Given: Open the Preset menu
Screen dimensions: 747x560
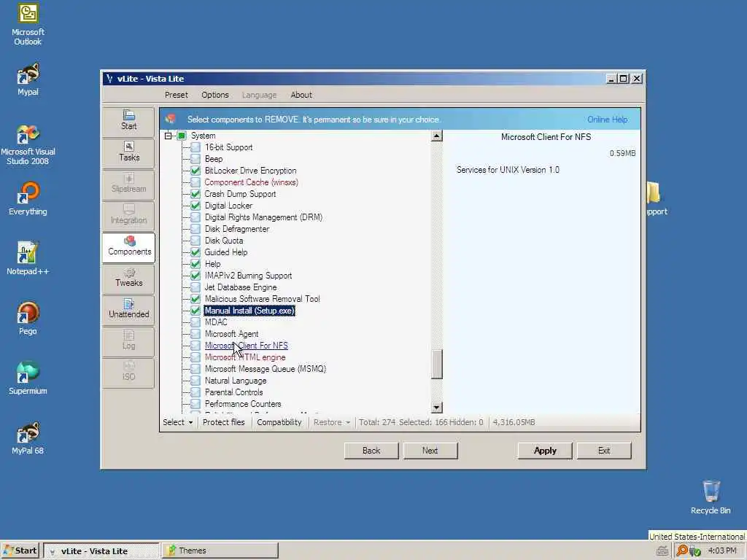Looking at the screenshot, I should coord(177,95).
